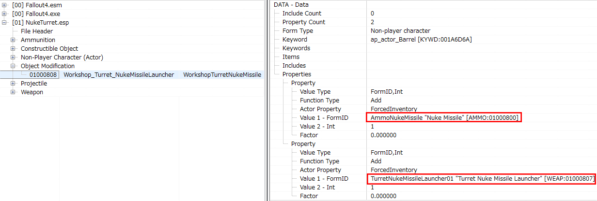Click the Property Count value 2
The image size is (597, 201).
372,22
